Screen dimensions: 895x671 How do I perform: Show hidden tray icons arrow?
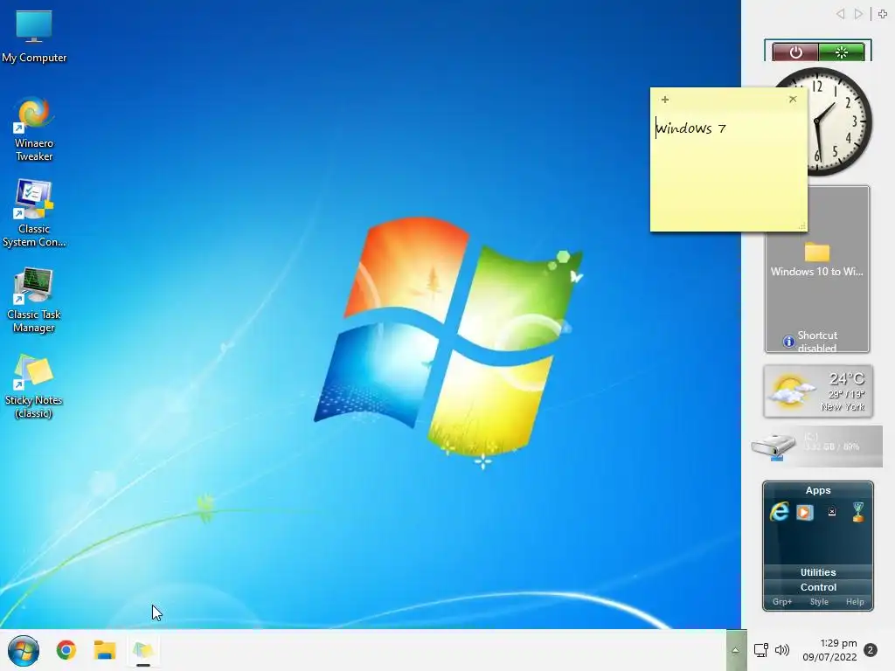736,650
